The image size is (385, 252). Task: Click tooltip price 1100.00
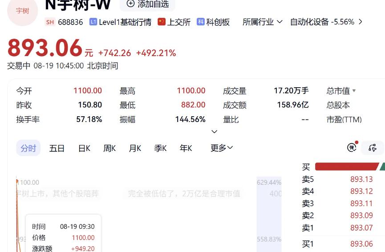(x=83, y=238)
